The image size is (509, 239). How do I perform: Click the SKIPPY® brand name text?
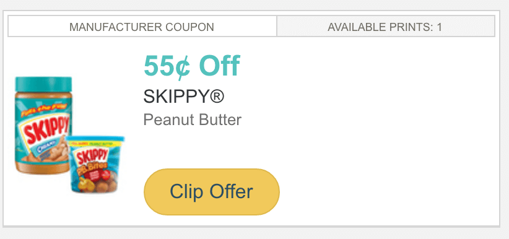(184, 97)
